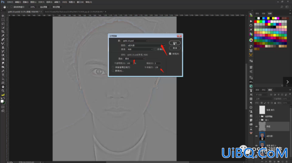Click the add layer style fx icon
The height and width of the screenshot is (163, 292).
click(x=266, y=161)
